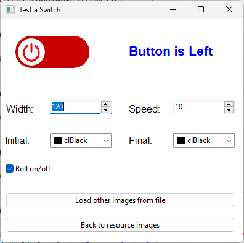Image resolution: width=244 pixels, height=243 pixels.
Task: Click the Final: label
Action: 140,140
